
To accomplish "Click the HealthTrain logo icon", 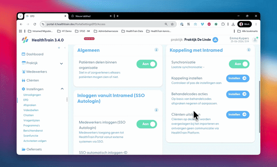I will coord(25,40).
